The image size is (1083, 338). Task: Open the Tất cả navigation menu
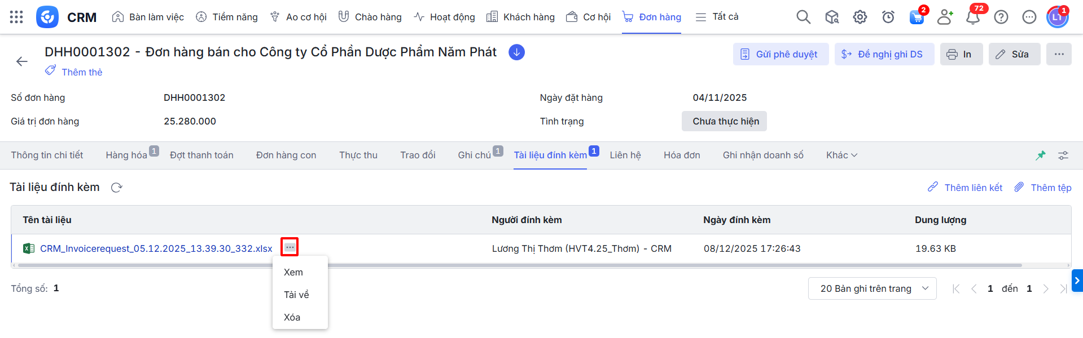(717, 17)
